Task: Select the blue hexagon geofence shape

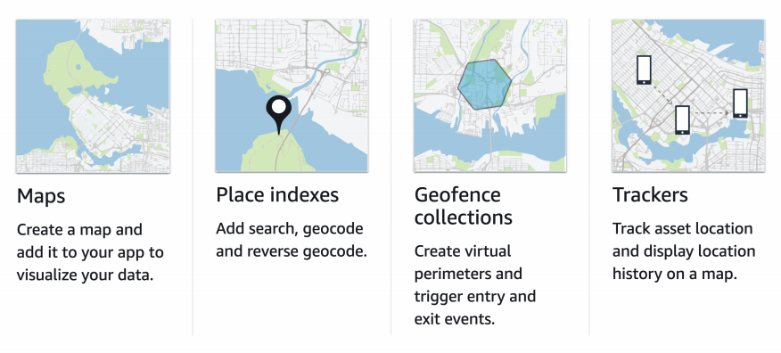Action: click(x=485, y=84)
